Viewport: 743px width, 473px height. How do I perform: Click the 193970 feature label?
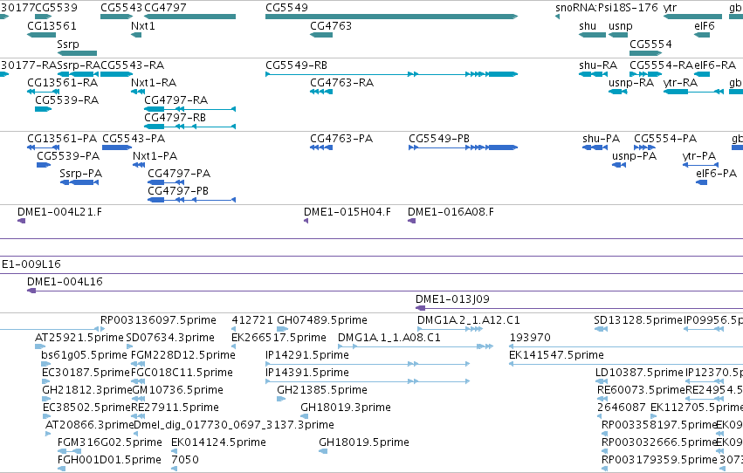pyautogui.click(x=530, y=338)
